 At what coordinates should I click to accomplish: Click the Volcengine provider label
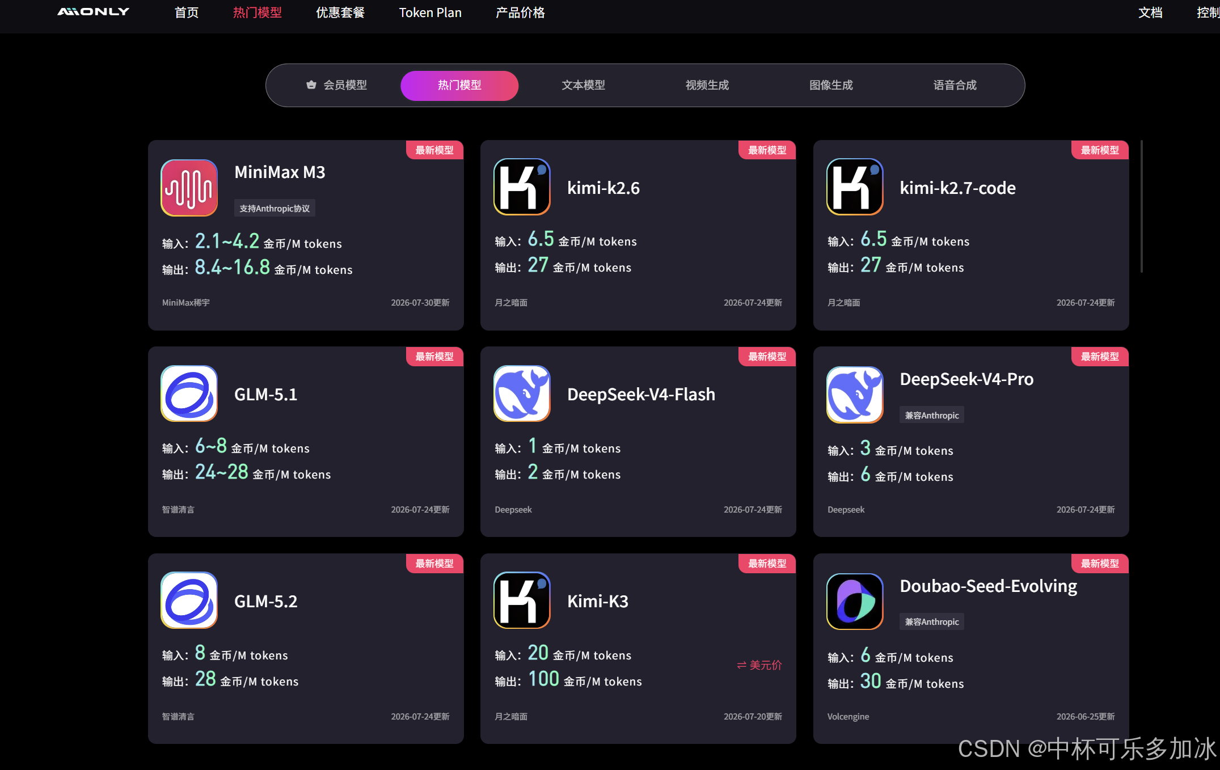click(848, 716)
